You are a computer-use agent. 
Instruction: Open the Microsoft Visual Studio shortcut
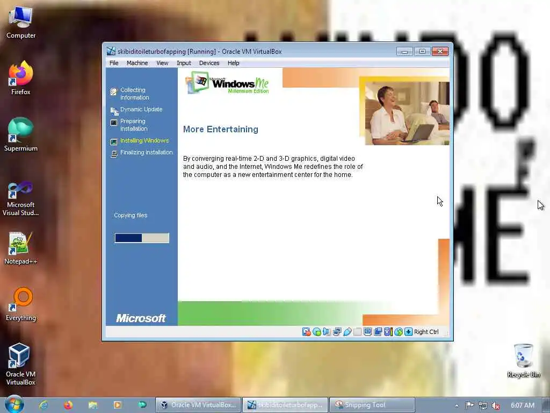pyautogui.click(x=21, y=198)
